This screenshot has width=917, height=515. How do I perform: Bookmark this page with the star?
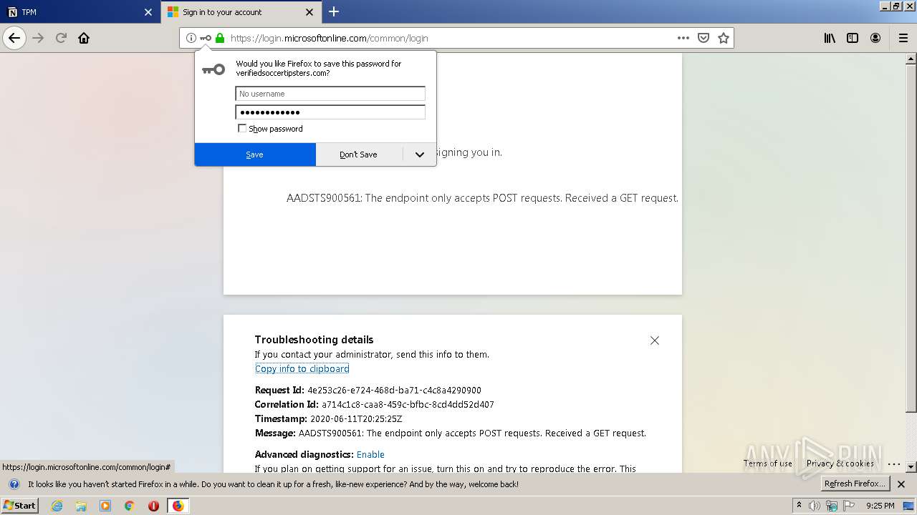point(724,38)
